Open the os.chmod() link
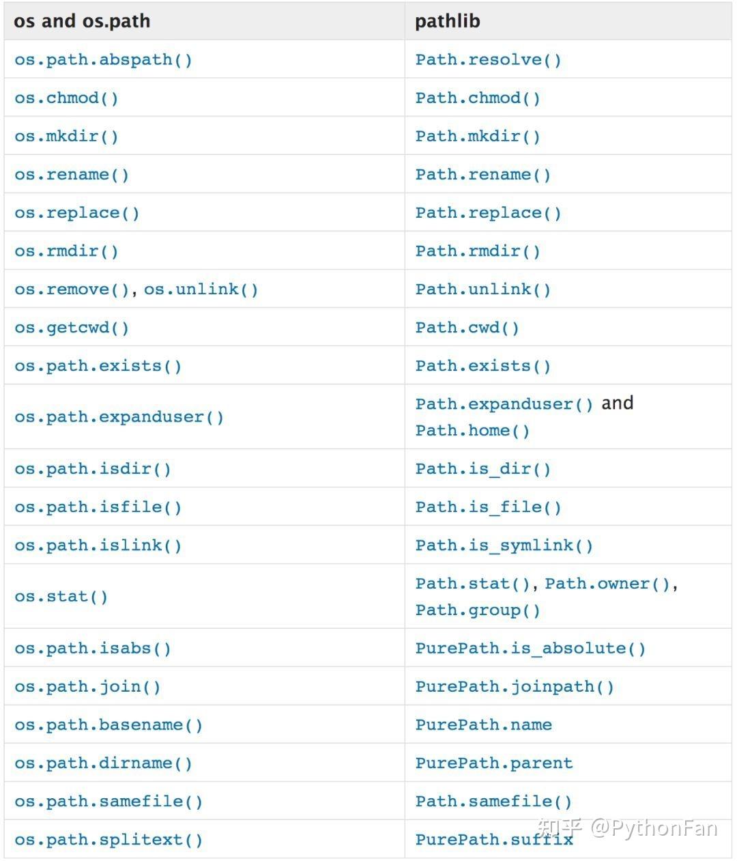 (66, 98)
